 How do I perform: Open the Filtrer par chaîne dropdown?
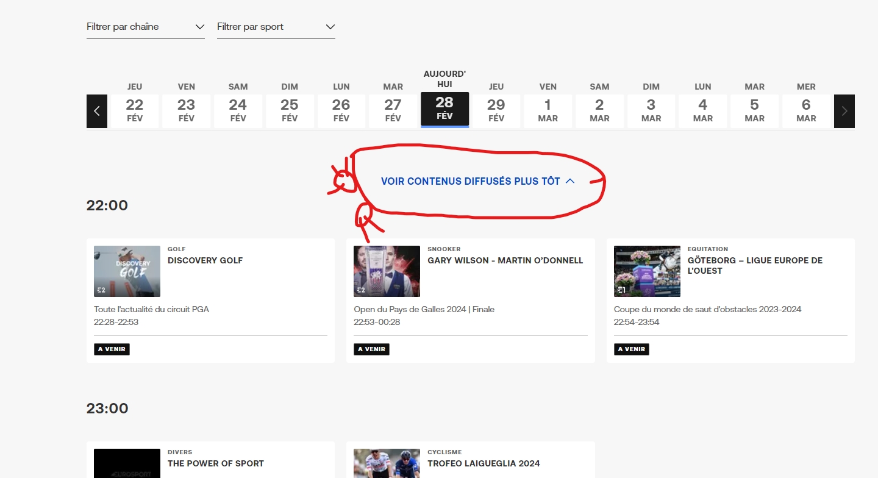(146, 27)
